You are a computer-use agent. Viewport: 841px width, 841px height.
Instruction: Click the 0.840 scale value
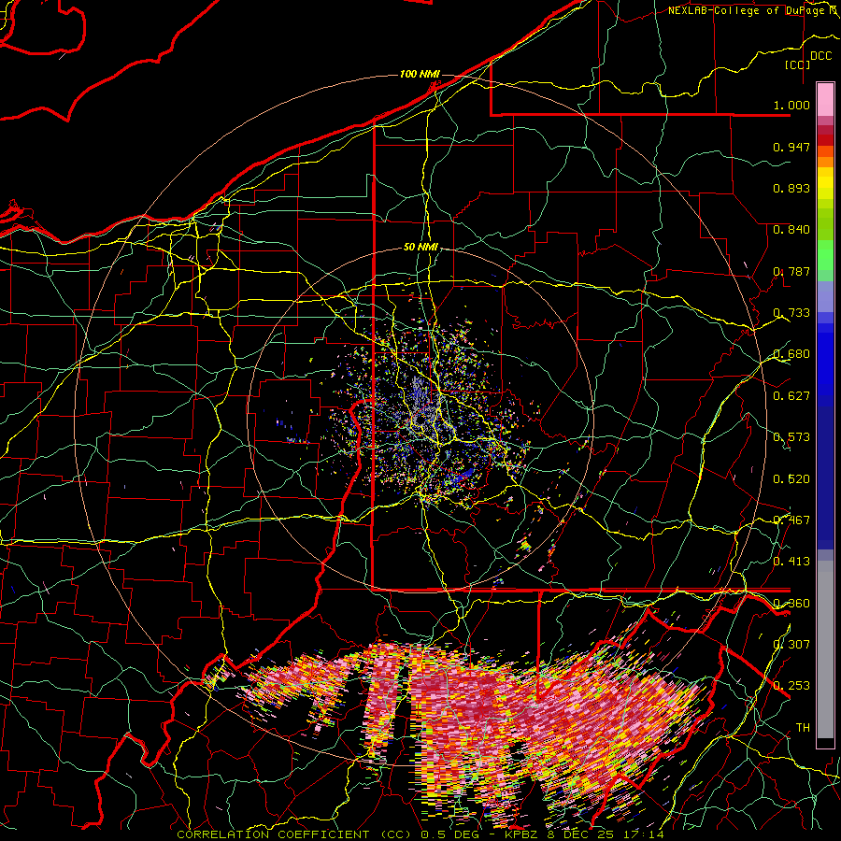791,230
